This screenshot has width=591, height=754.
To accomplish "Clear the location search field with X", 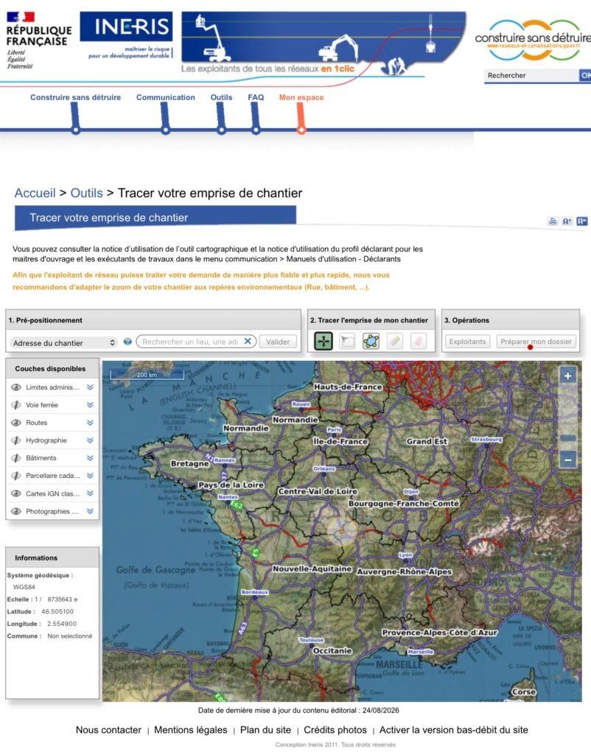I will tap(248, 341).
